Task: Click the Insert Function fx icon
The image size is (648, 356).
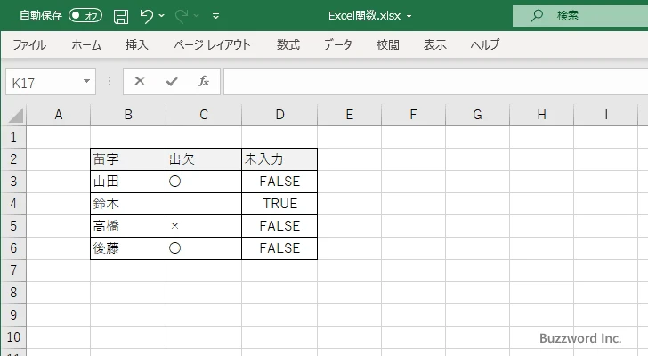Action: pyautogui.click(x=204, y=81)
